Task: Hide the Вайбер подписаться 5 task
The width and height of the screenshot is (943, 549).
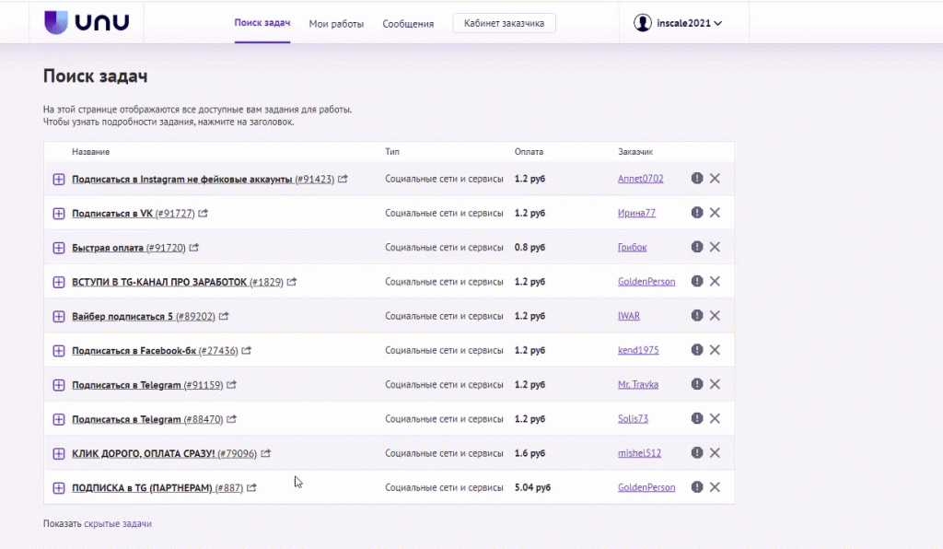Action: pos(715,316)
